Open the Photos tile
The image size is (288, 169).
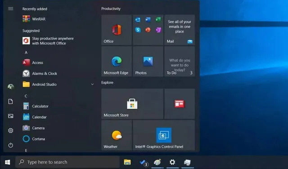(148, 61)
